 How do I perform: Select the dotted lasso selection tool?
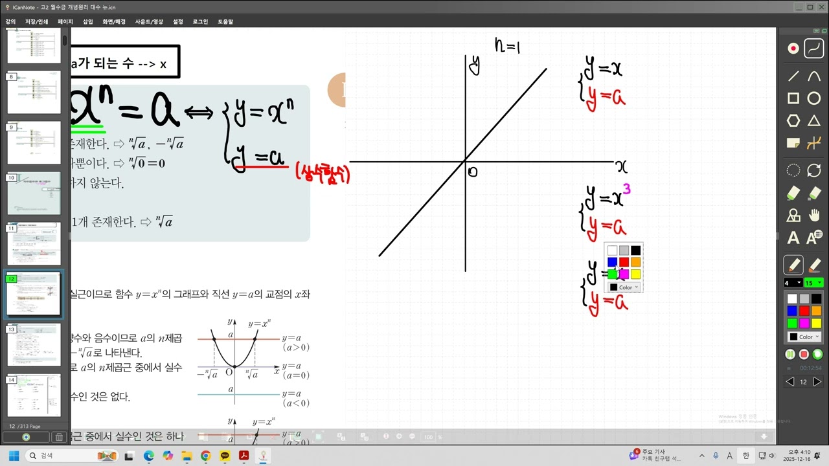tap(793, 171)
